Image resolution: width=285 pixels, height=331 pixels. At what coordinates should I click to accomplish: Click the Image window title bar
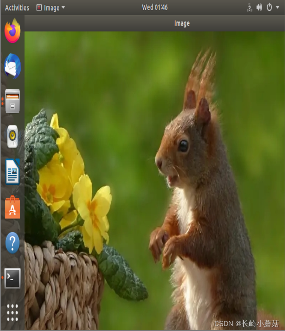coord(154,23)
